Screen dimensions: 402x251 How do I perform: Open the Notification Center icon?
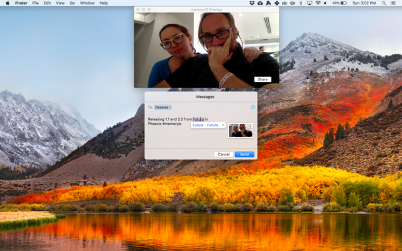pos(393,3)
